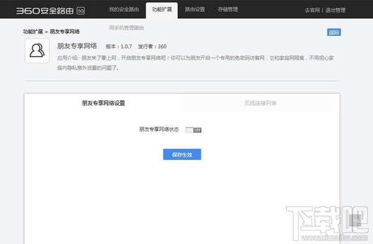Click the 5G badge icon
Viewport: 373px width, 244px height.
click(81, 11)
